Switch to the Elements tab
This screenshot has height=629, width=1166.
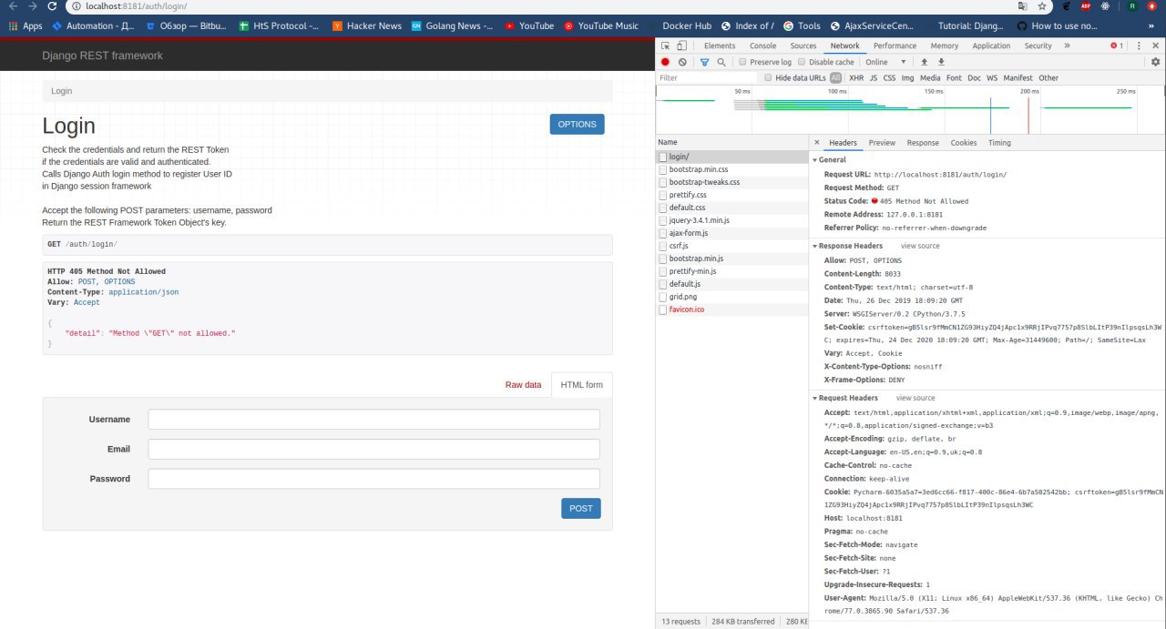click(720, 46)
